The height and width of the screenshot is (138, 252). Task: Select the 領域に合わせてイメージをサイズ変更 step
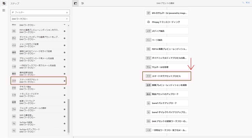[39, 52]
